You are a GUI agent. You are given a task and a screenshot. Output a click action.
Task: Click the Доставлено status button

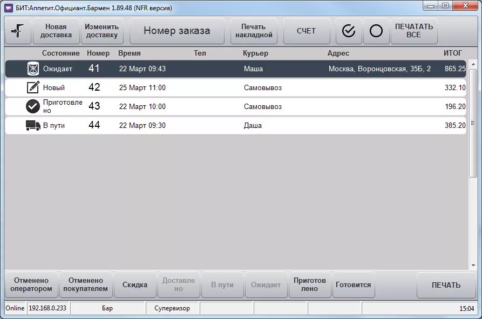(x=178, y=284)
